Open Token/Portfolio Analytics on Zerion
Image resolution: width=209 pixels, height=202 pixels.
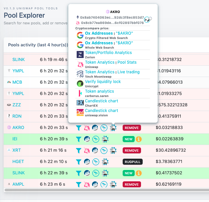(x=108, y=53)
